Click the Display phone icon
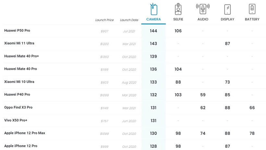This screenshot has width=266, height=150. (x=227, y=9)
